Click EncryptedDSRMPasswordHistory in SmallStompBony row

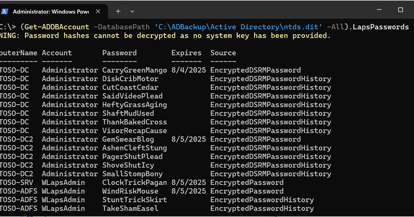[271, 174]
